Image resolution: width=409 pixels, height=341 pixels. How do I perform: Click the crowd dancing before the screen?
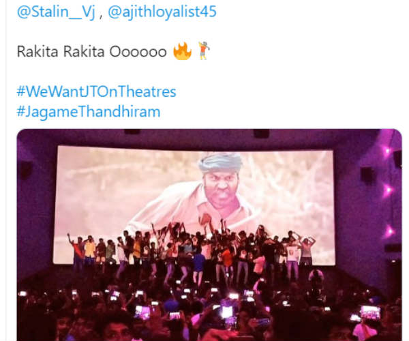click(x=192, y=250)
